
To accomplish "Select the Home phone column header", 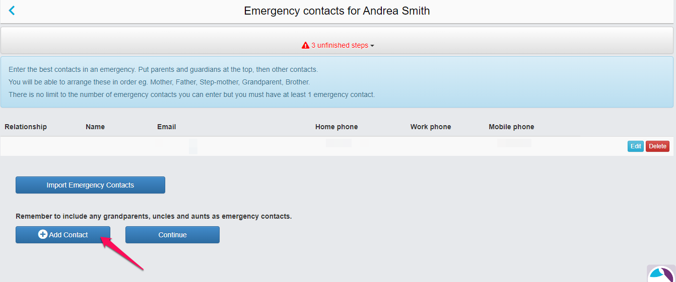I will click(x=336, y=127).
